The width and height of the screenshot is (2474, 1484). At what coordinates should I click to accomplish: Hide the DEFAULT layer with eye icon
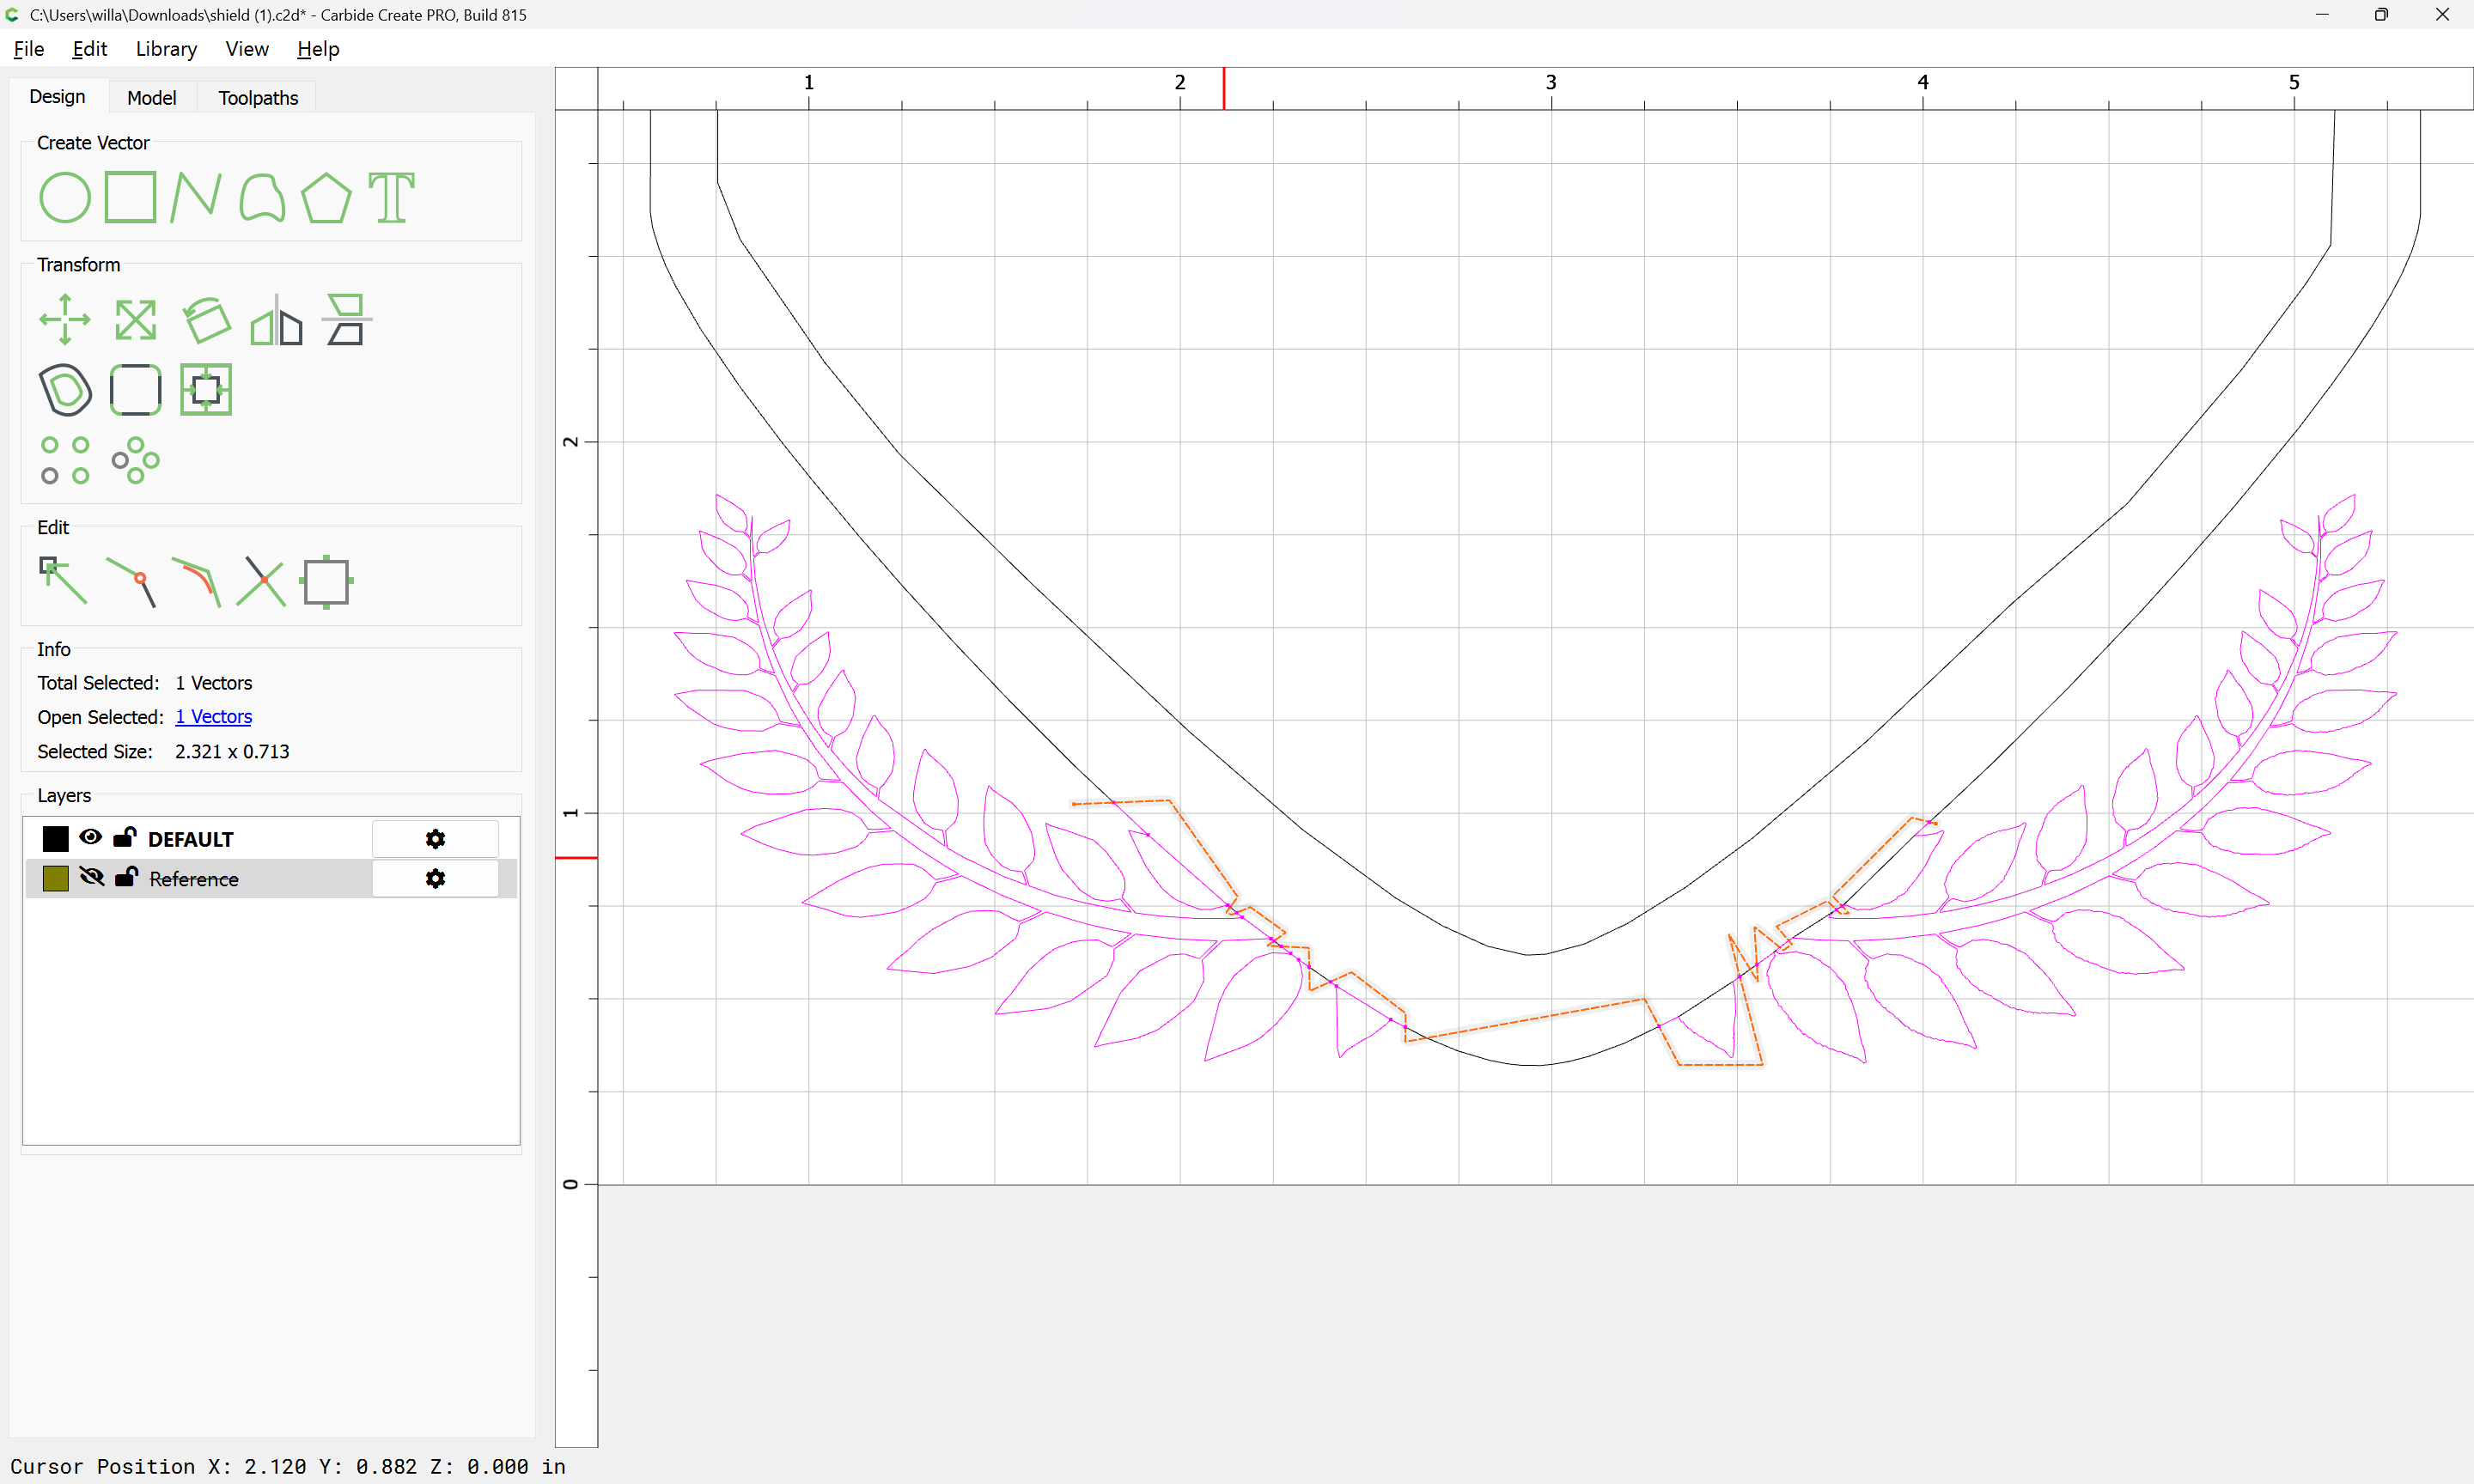click(91, 837)
